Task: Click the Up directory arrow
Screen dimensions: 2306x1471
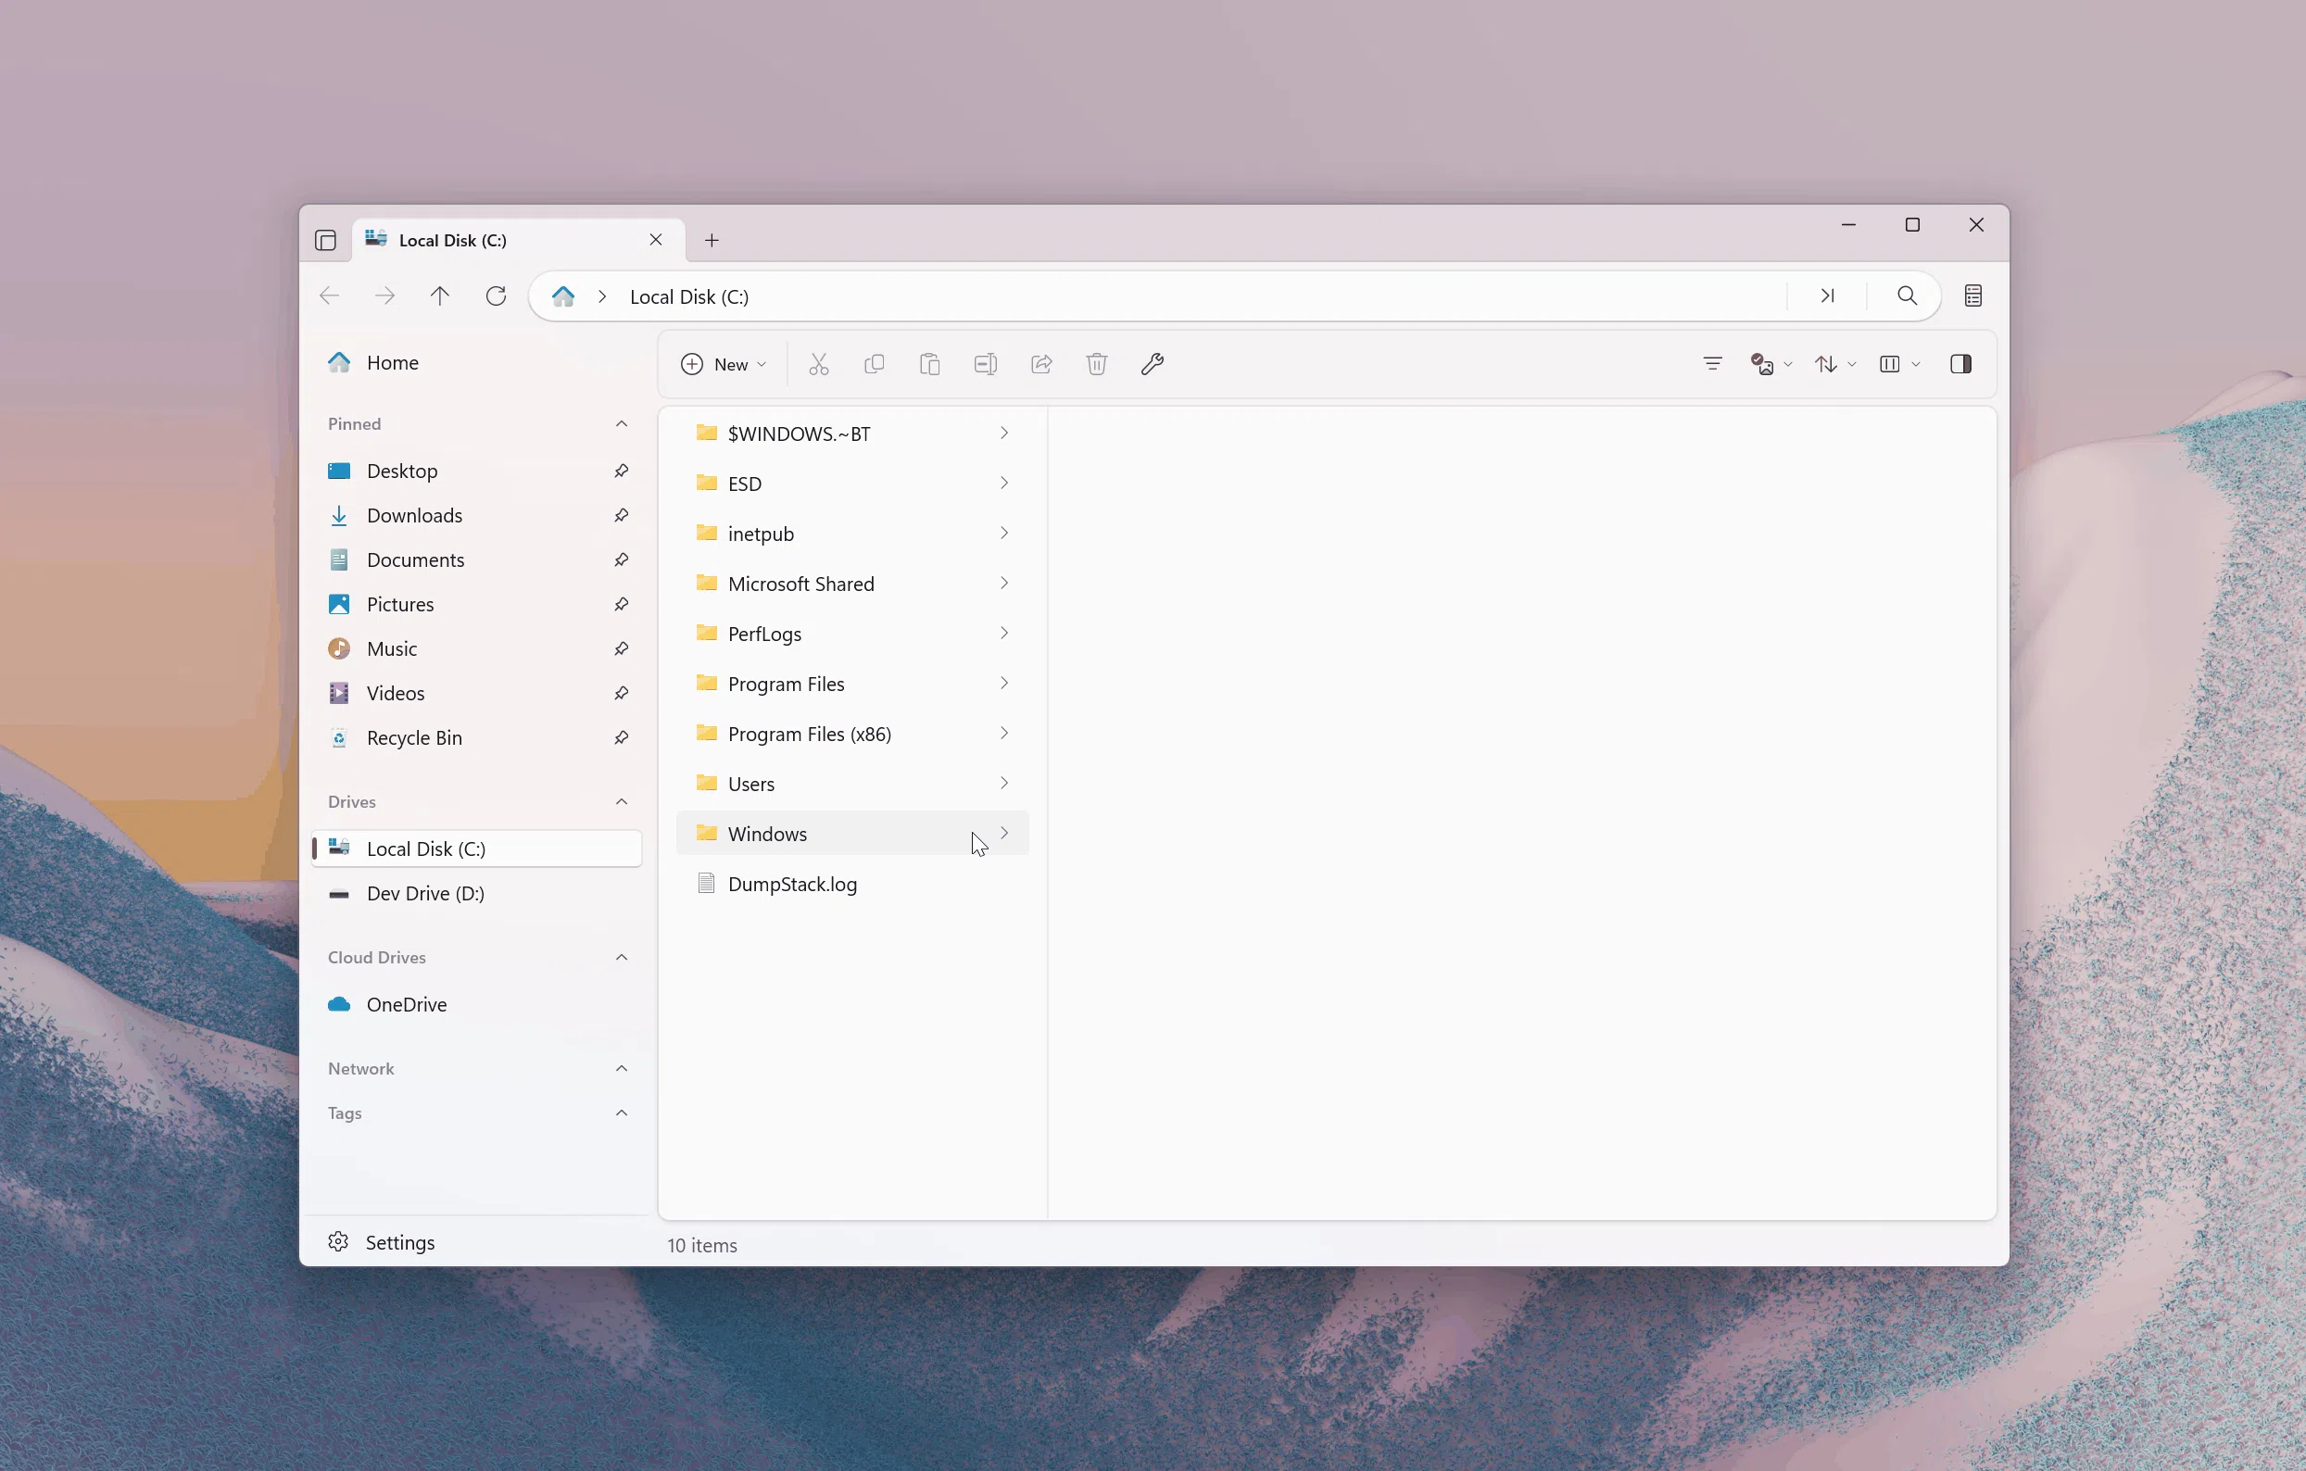Action: point(439,295)
